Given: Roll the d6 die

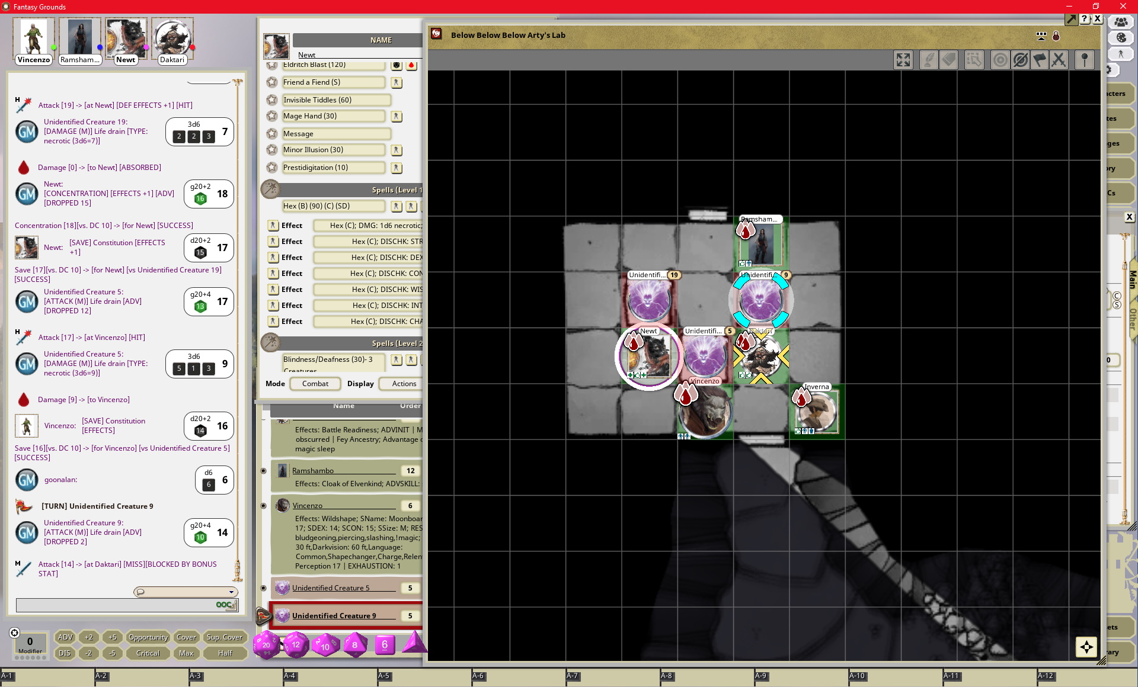Looking at the screenshot, I should click(x=385, y=644).
